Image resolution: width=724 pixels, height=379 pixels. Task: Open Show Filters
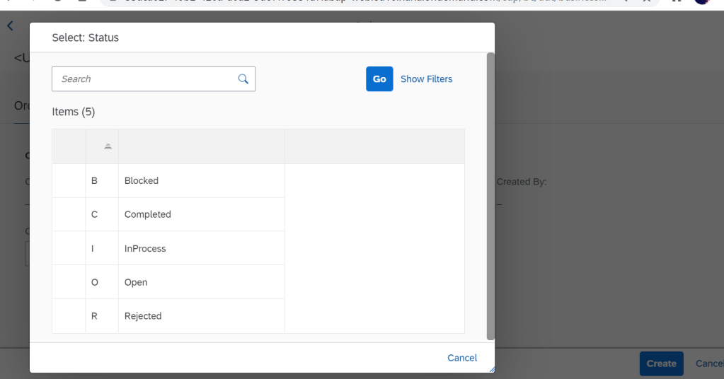pos(426,79)
